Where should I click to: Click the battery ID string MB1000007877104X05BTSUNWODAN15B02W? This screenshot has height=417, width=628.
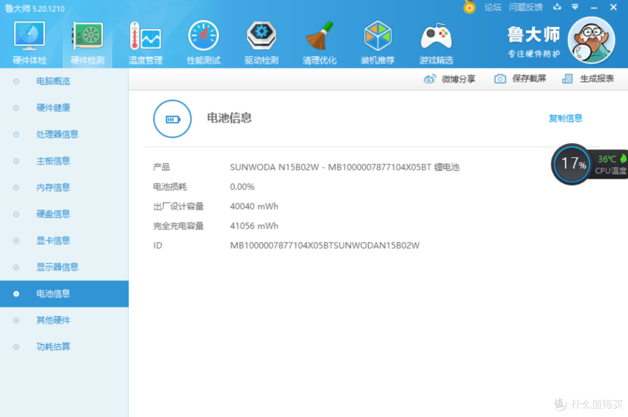click(325, 245)
